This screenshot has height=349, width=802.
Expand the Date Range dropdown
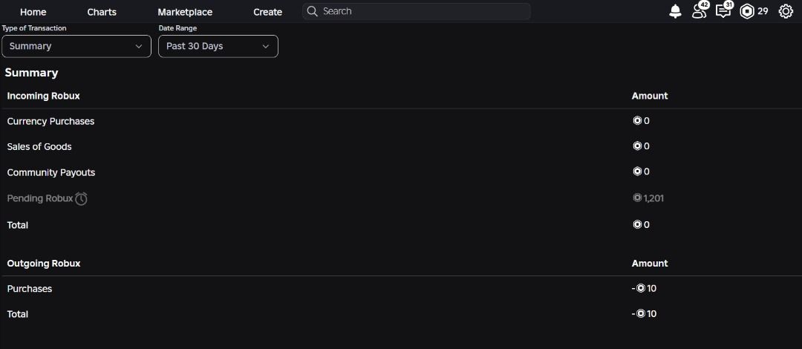[218, 46]
